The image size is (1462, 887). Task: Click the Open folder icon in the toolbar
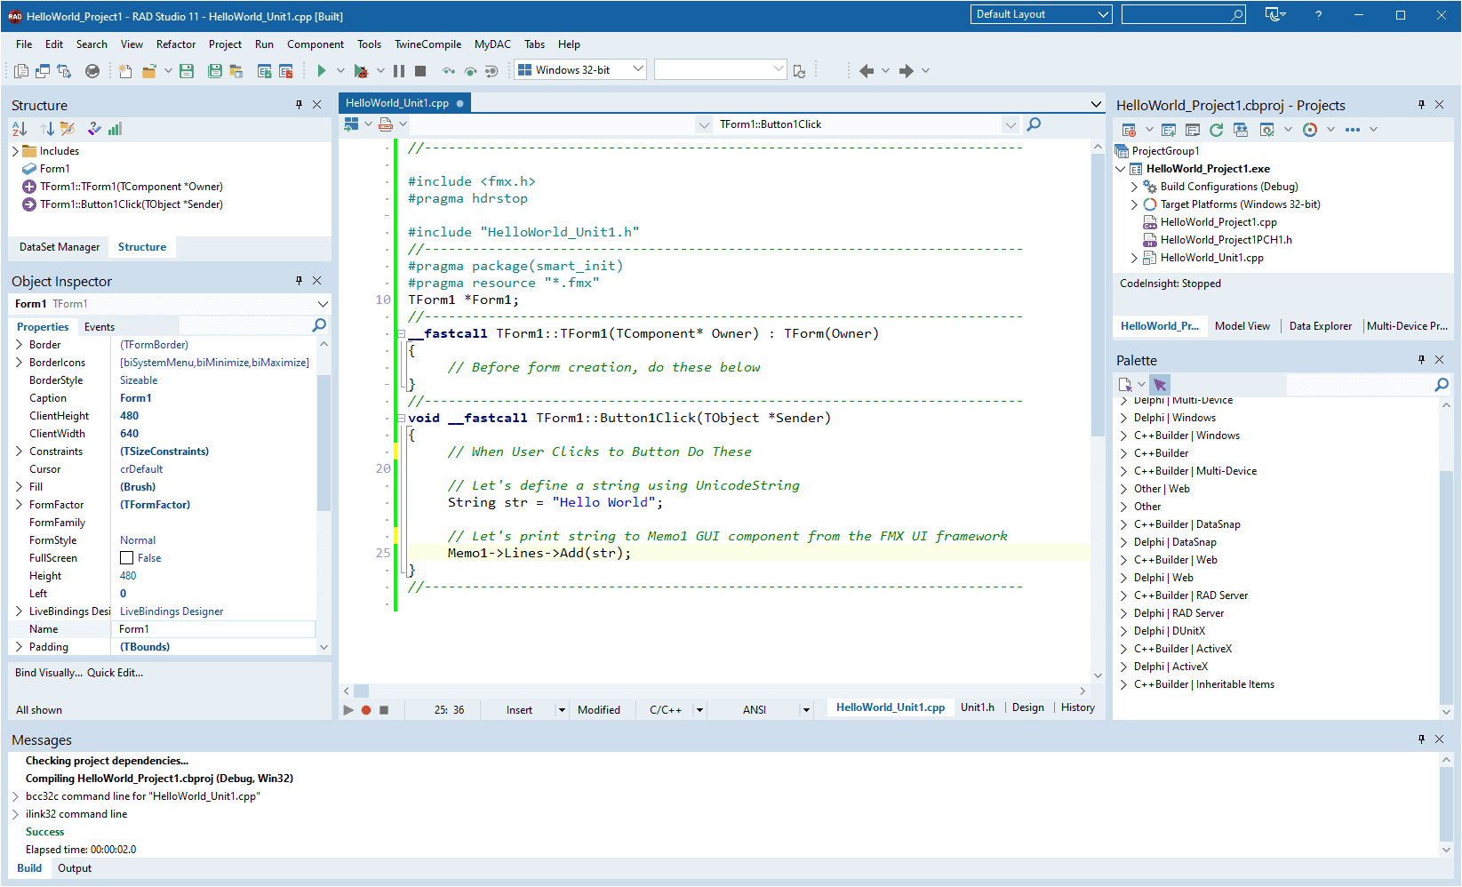pyautogui.click(x=149, y=70)
